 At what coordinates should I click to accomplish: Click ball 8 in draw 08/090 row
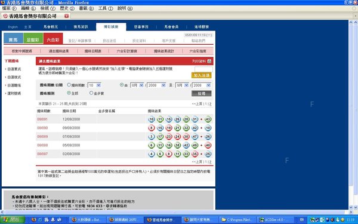click(152, 128)
